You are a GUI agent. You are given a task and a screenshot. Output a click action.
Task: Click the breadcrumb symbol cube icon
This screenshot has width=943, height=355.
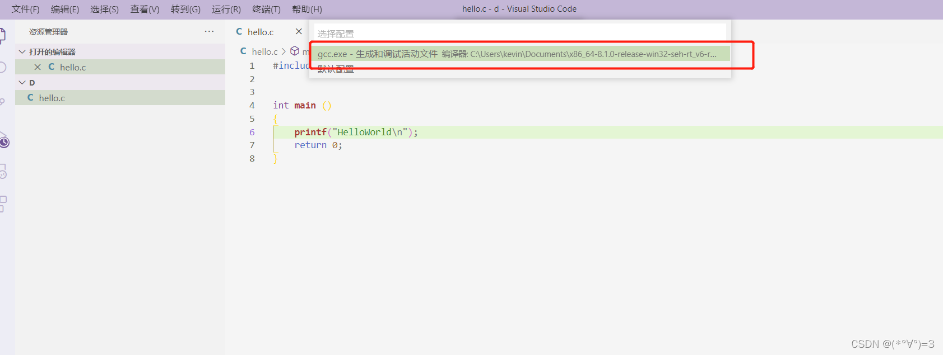(295, 51)
